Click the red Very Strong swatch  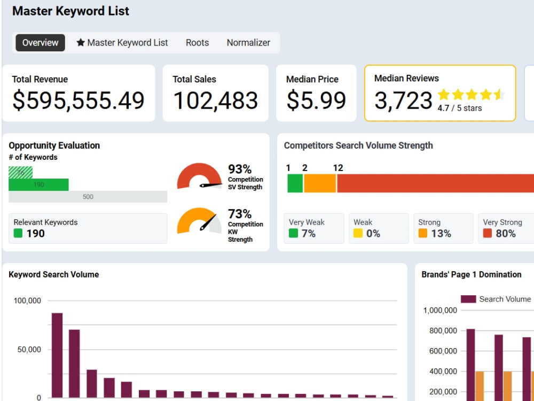click(x=488, y=233)
